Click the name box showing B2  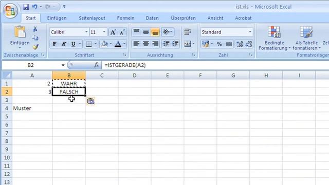[x=31, y=65]
